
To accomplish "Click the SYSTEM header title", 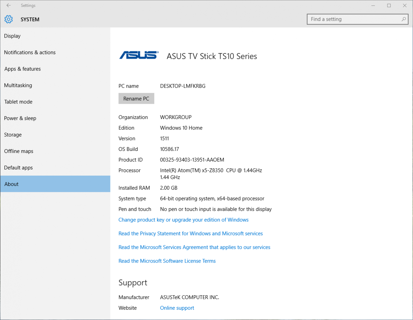I will point(30,20).
